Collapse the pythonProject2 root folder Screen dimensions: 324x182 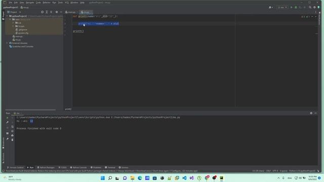point(7,16)
